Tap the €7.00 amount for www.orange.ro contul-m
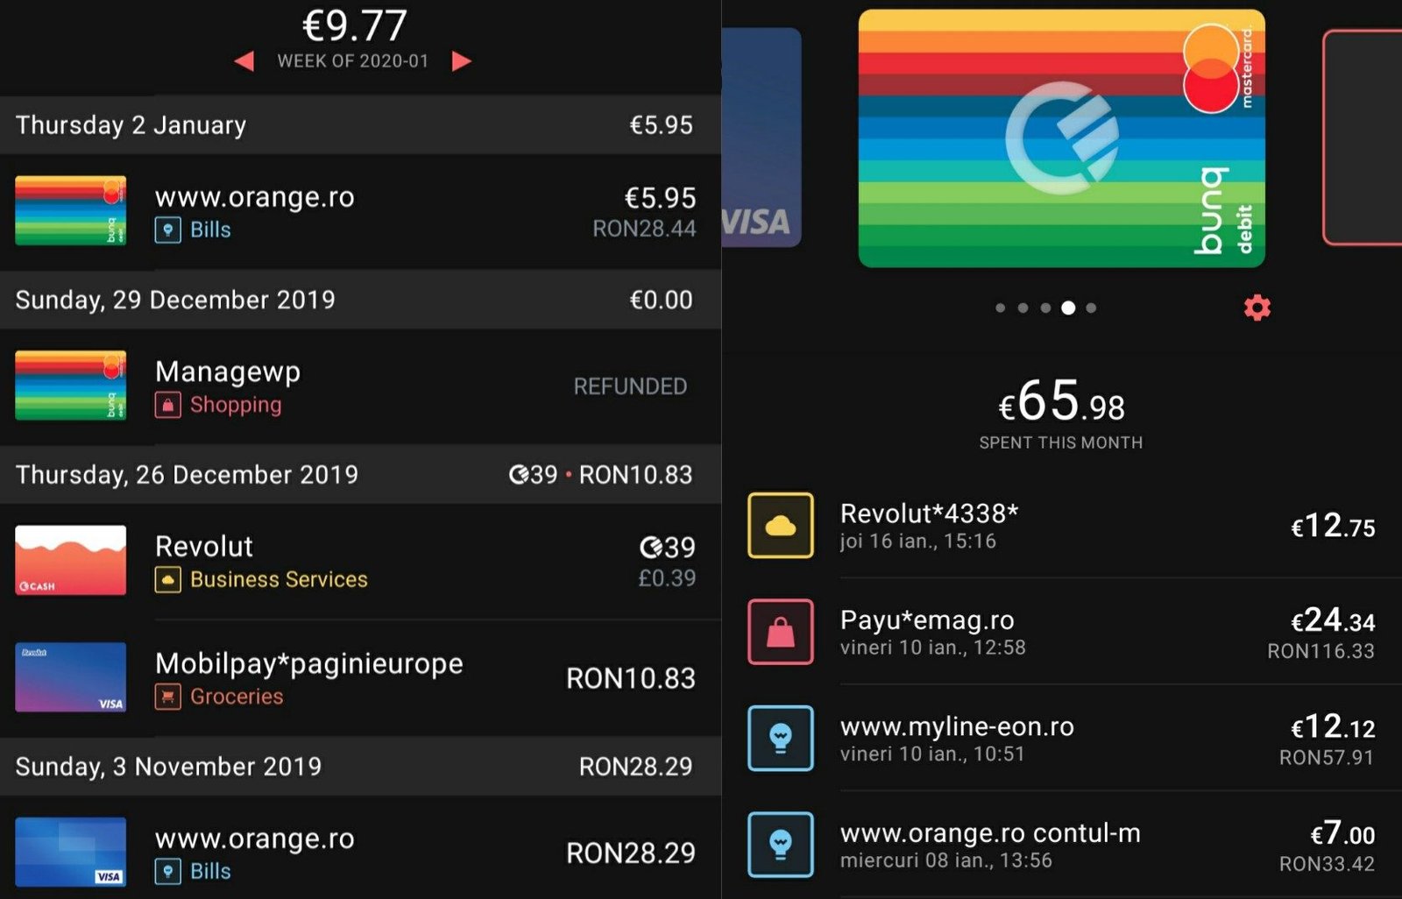1402x899 pixels. 1342,833
